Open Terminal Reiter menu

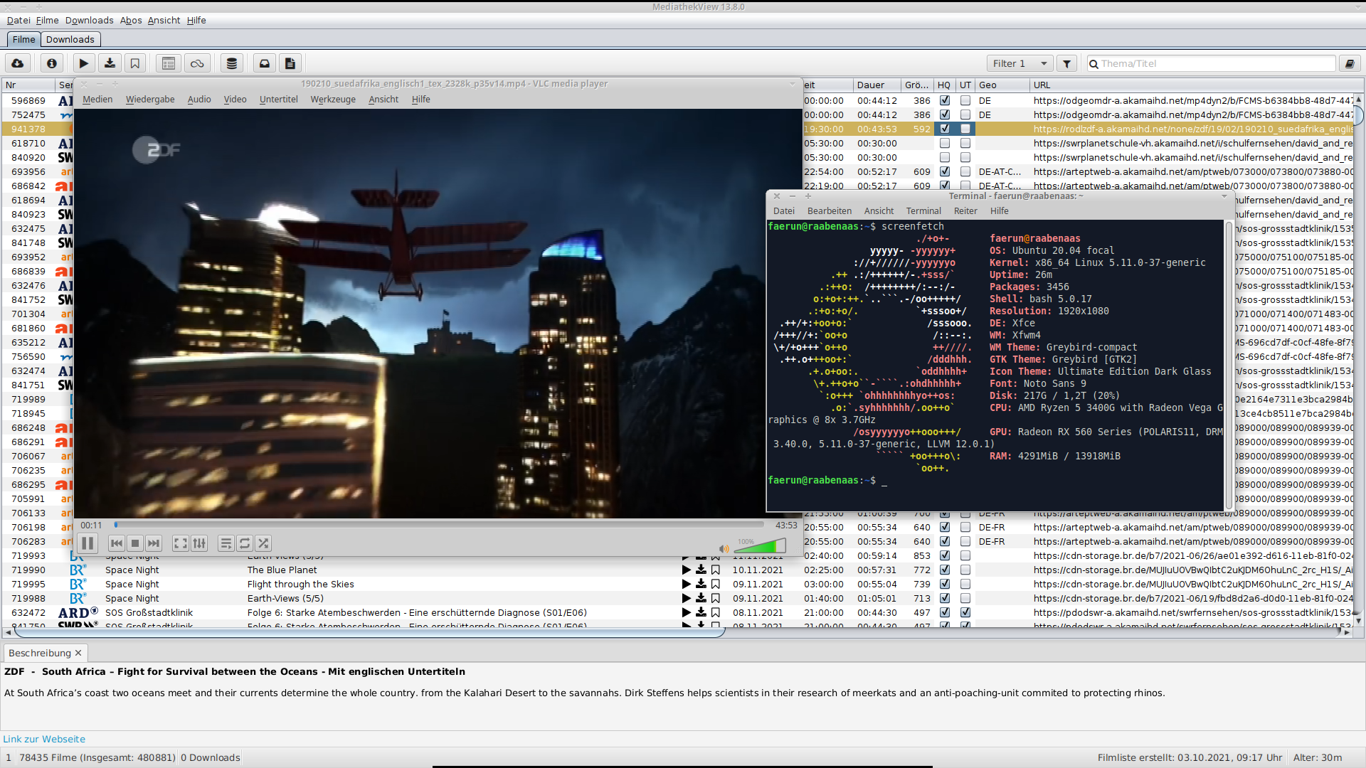(x=965, y=211)
